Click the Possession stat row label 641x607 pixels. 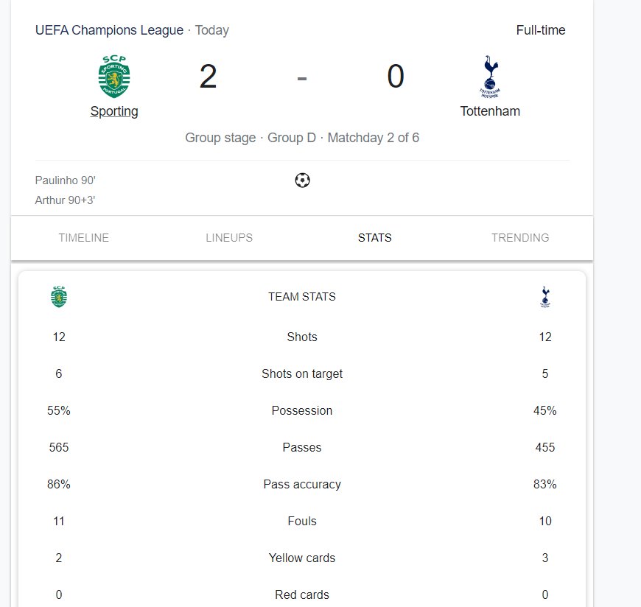pyautogui.click(x=302, y=410)
